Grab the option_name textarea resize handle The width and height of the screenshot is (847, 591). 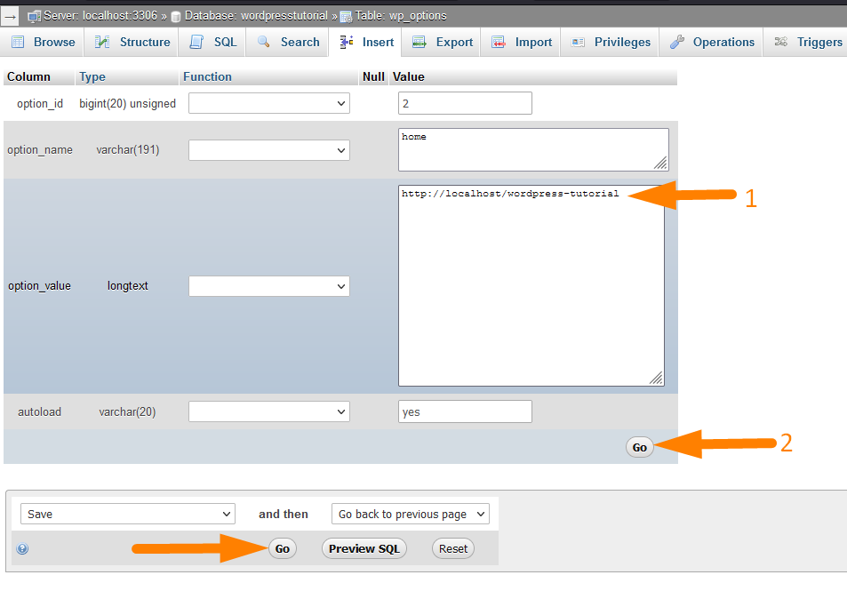(x=661, y=164)
